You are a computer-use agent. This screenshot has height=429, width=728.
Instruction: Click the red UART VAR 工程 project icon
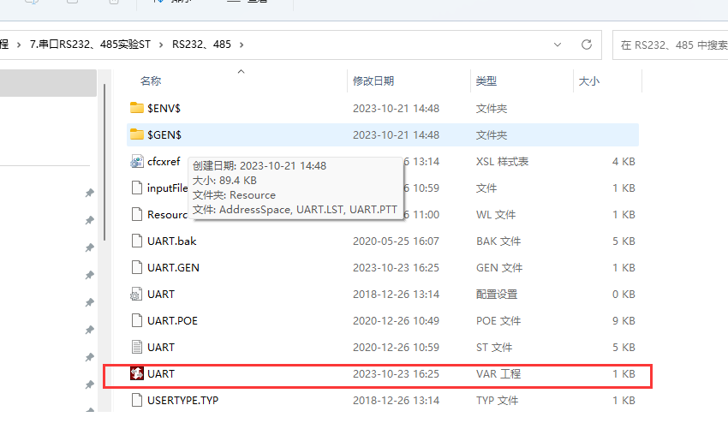[136, 373]
